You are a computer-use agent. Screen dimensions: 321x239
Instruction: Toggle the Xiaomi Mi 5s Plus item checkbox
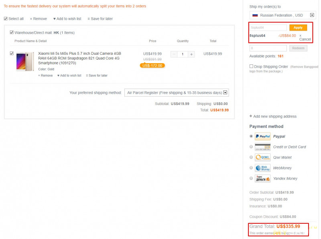(12, 54)
